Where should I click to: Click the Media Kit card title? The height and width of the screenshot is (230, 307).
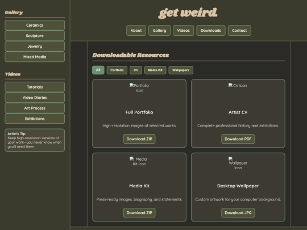pos(139,186)
